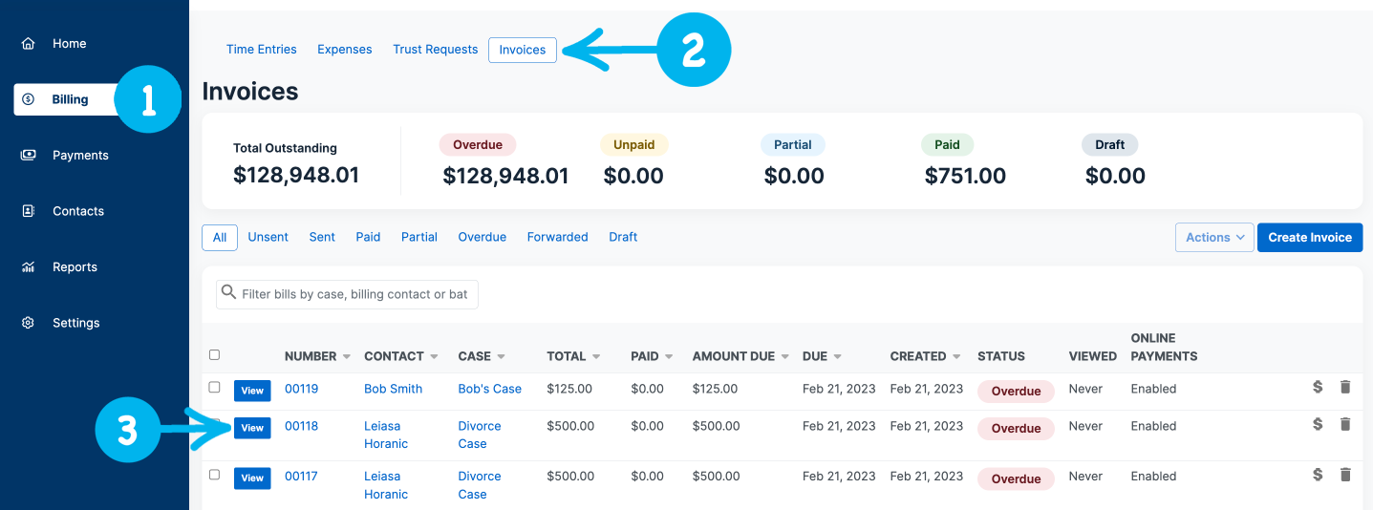The image size is (1373, 510).
Task: Open Payments via its sidebar icon
Action: pos(29,156)
